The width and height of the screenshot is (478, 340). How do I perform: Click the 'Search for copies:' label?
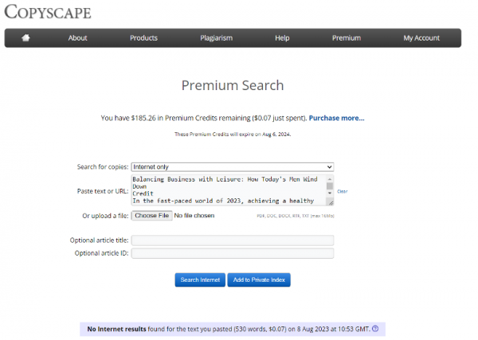[103, 167]
